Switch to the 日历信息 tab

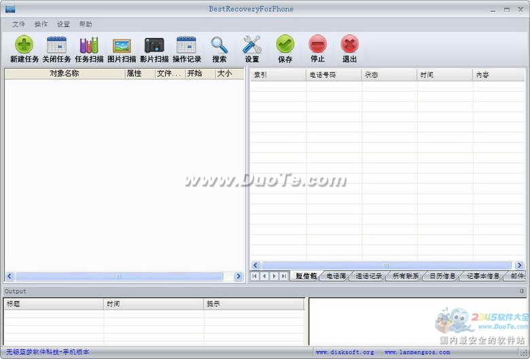(442, 276)
